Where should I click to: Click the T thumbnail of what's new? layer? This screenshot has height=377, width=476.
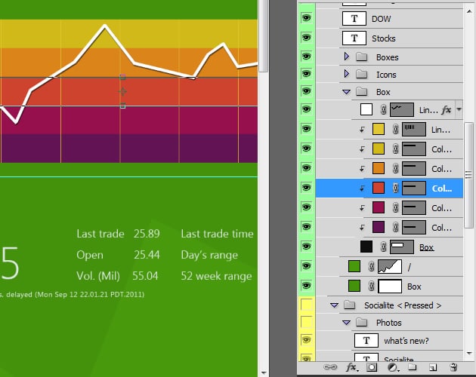pos(366,340)
